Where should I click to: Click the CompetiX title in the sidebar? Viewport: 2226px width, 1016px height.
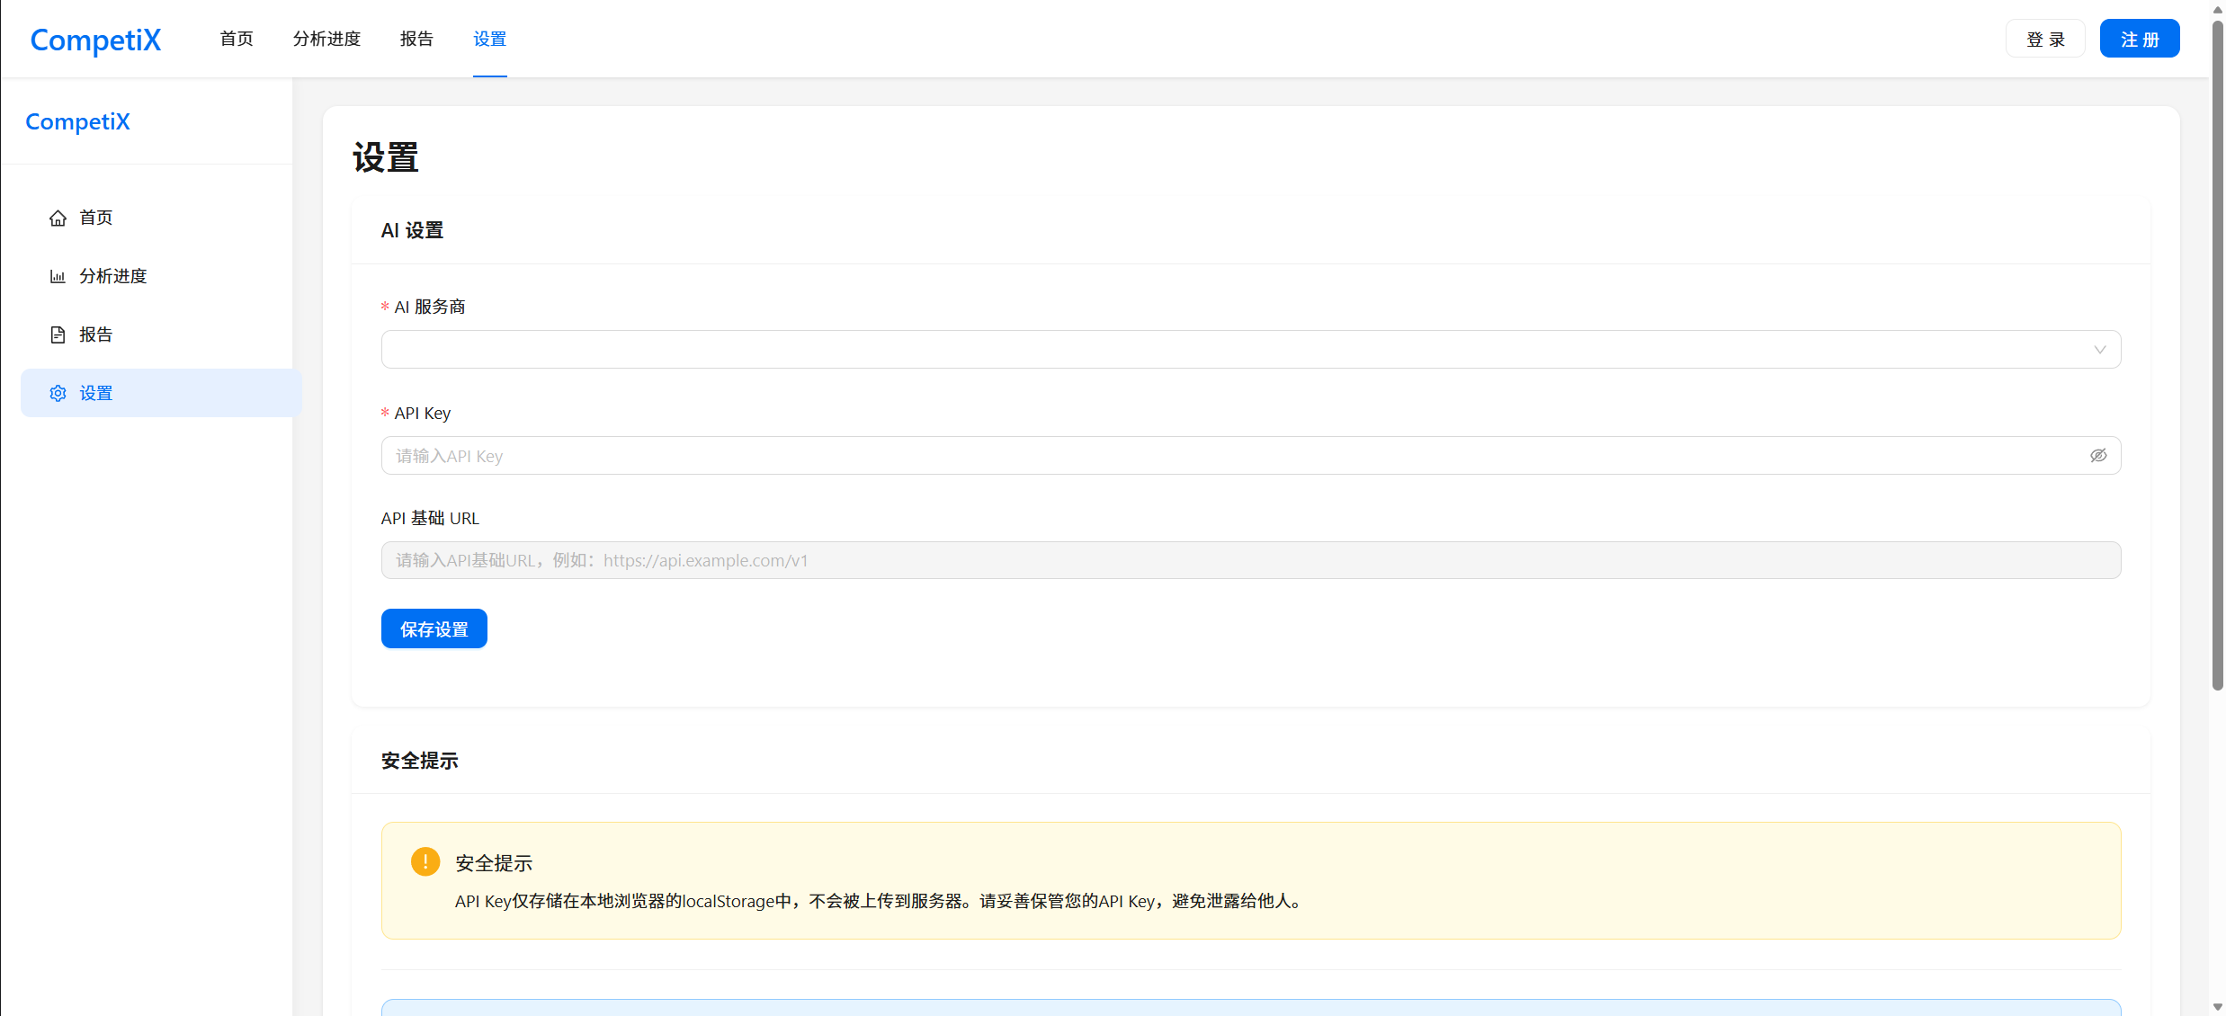click(77, 121)
